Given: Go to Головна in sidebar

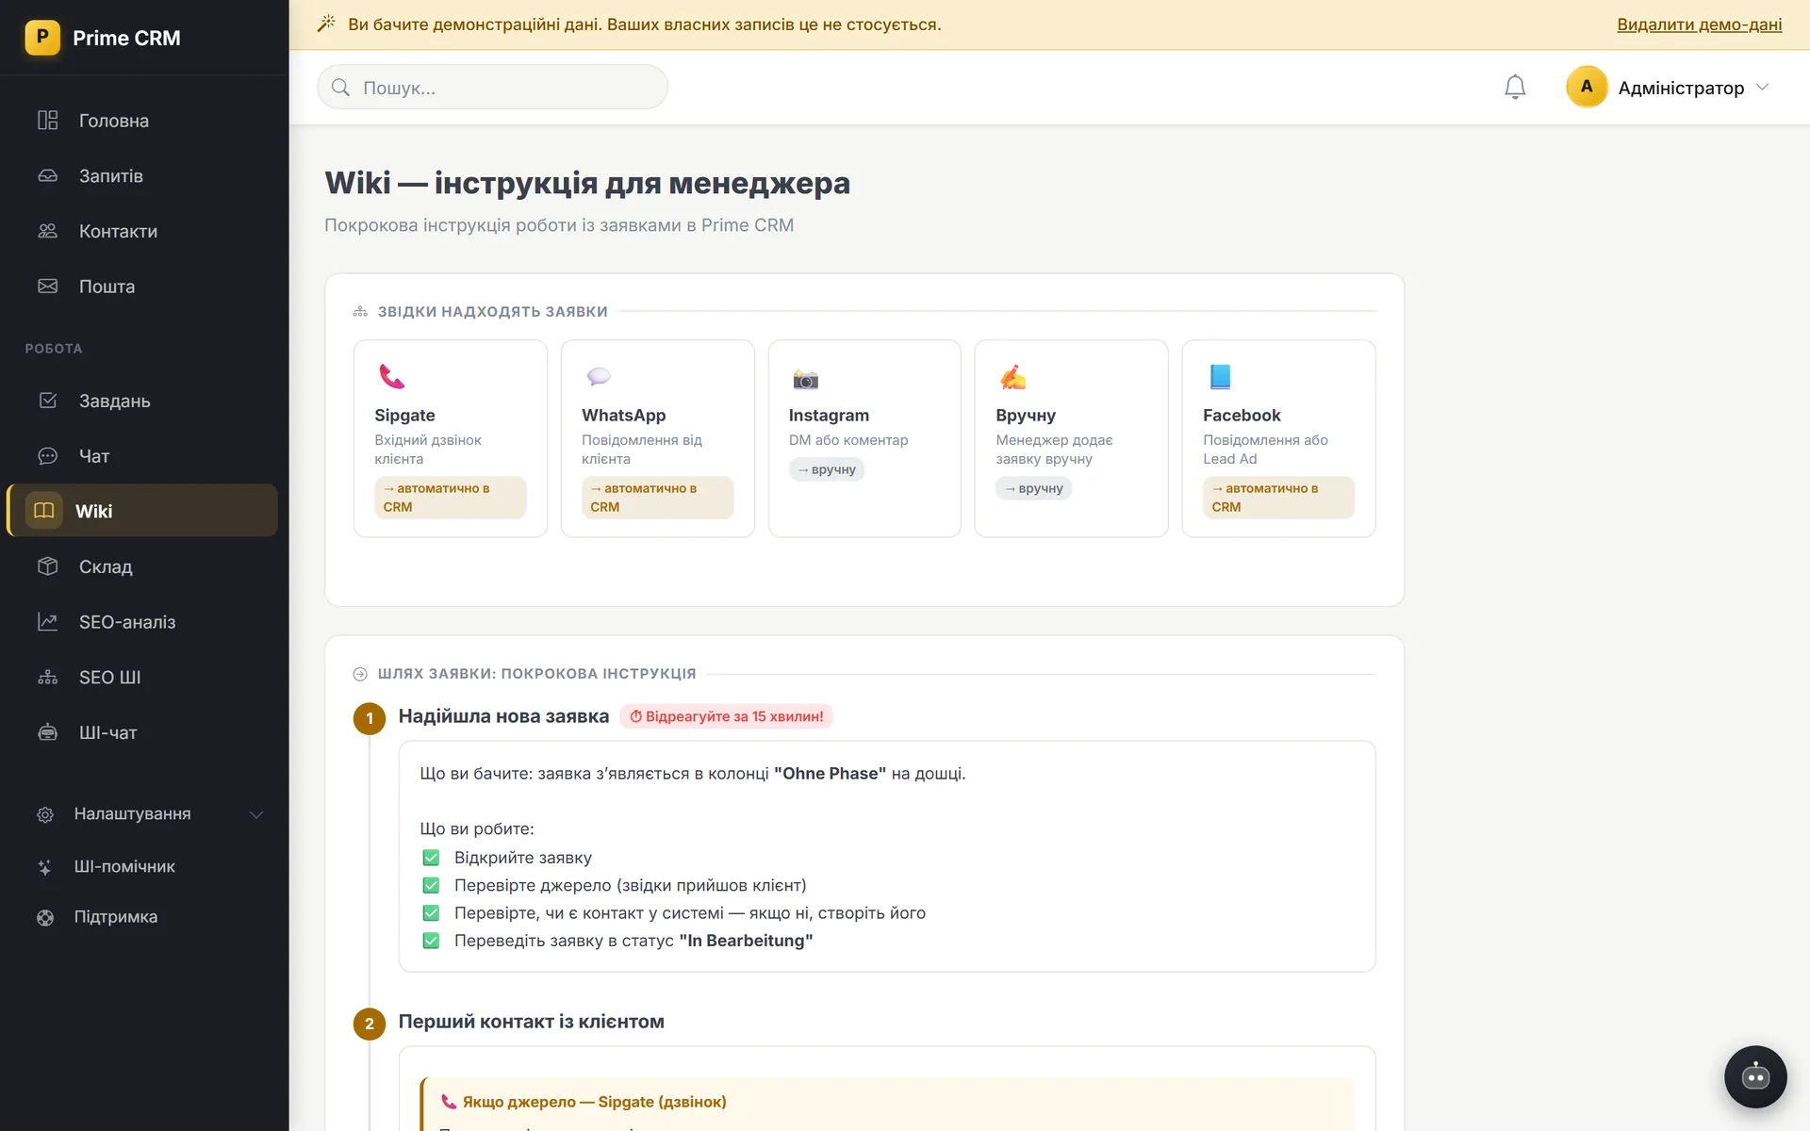Looking at the screenshot, I should (x=142, y=121).
